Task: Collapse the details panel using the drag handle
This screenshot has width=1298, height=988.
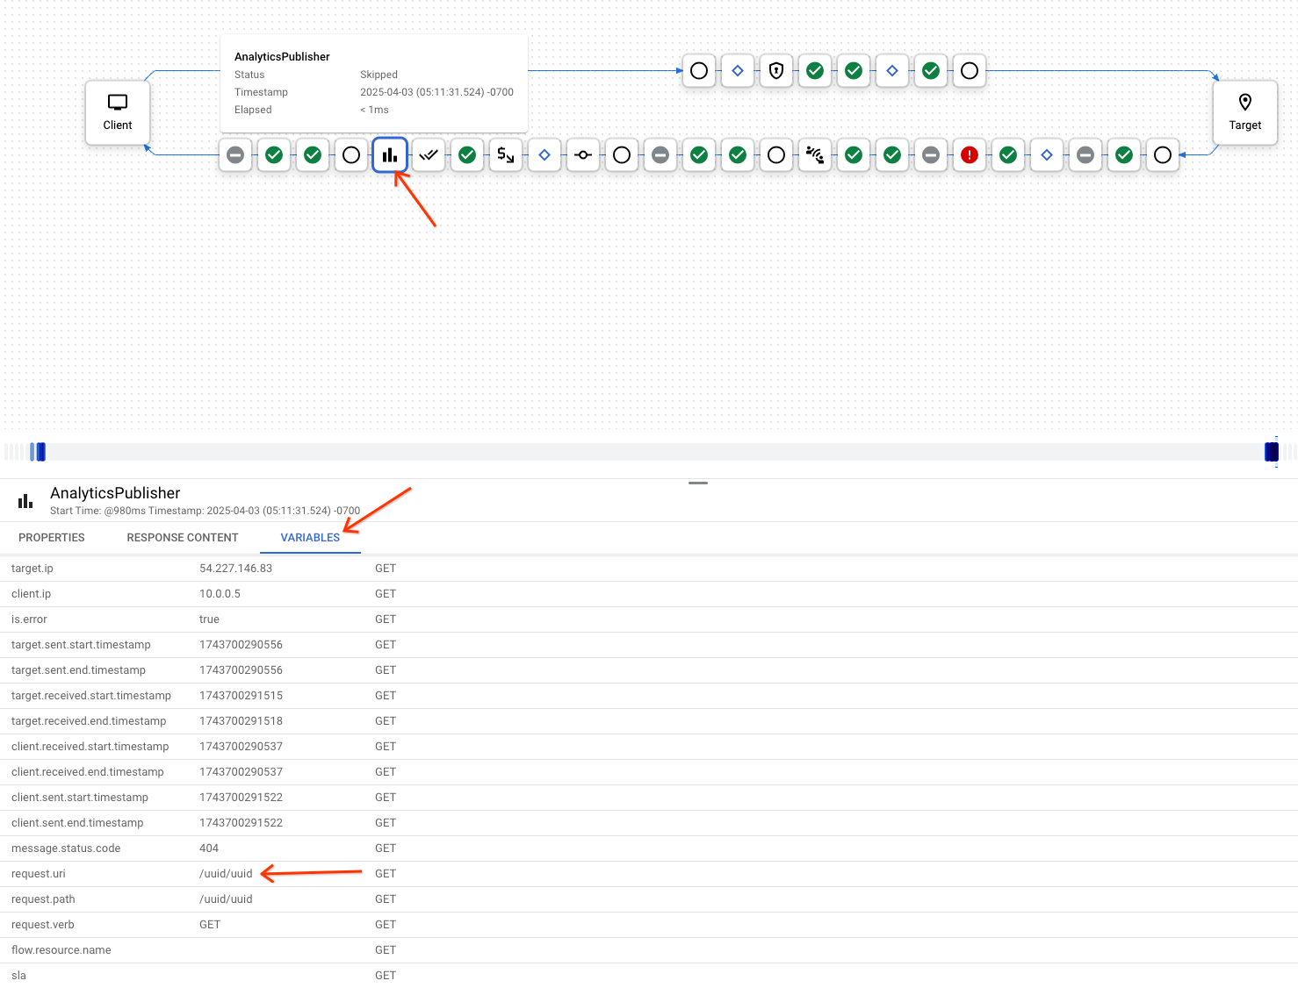Action: click(698, 483)
